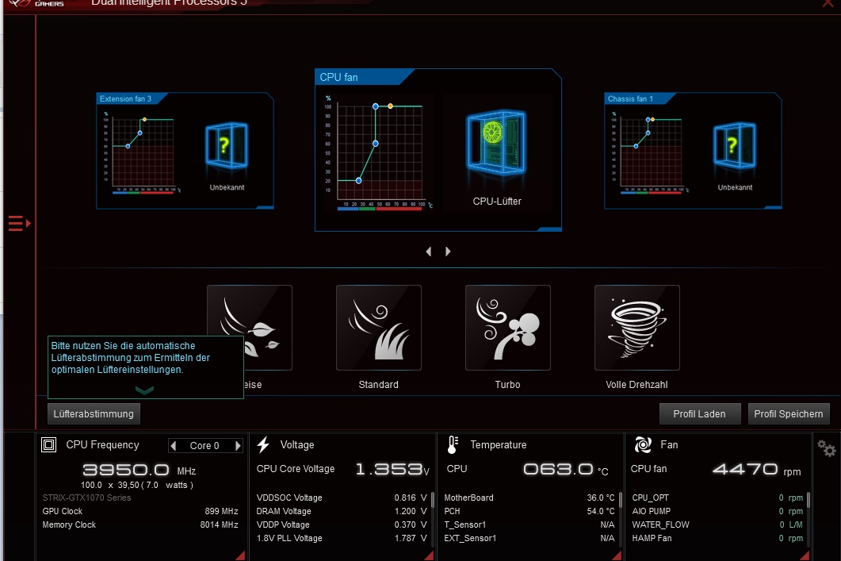
Task: Show previous fan card arrow
Action: 429,252
